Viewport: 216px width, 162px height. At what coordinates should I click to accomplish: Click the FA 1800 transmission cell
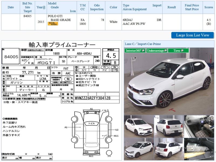[83, 22]
